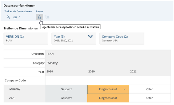Viewport: 174px width, 105px height.
Task: Select the USA 2019 Gesperrt cell
Action: [66, 98]
